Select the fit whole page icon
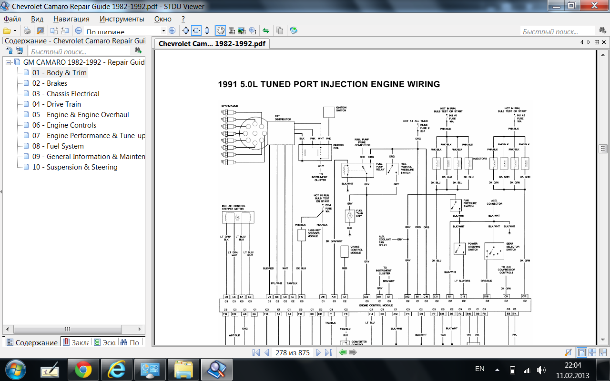The image size is (610, 381). click(x=186, y=31)
